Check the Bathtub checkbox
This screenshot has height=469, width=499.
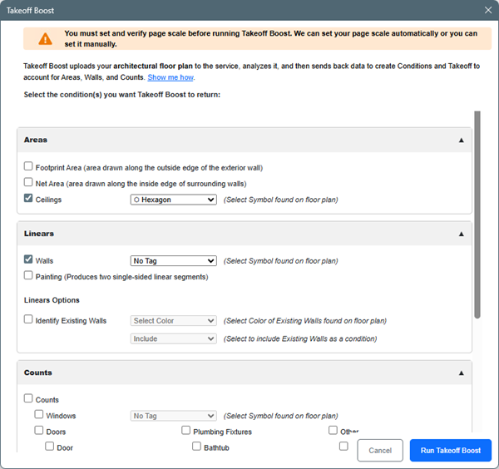196,446
